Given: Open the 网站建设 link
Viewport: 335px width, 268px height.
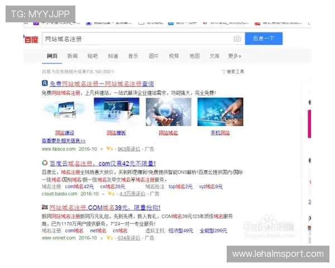Looking at the screenshot, I should [65, 133].
